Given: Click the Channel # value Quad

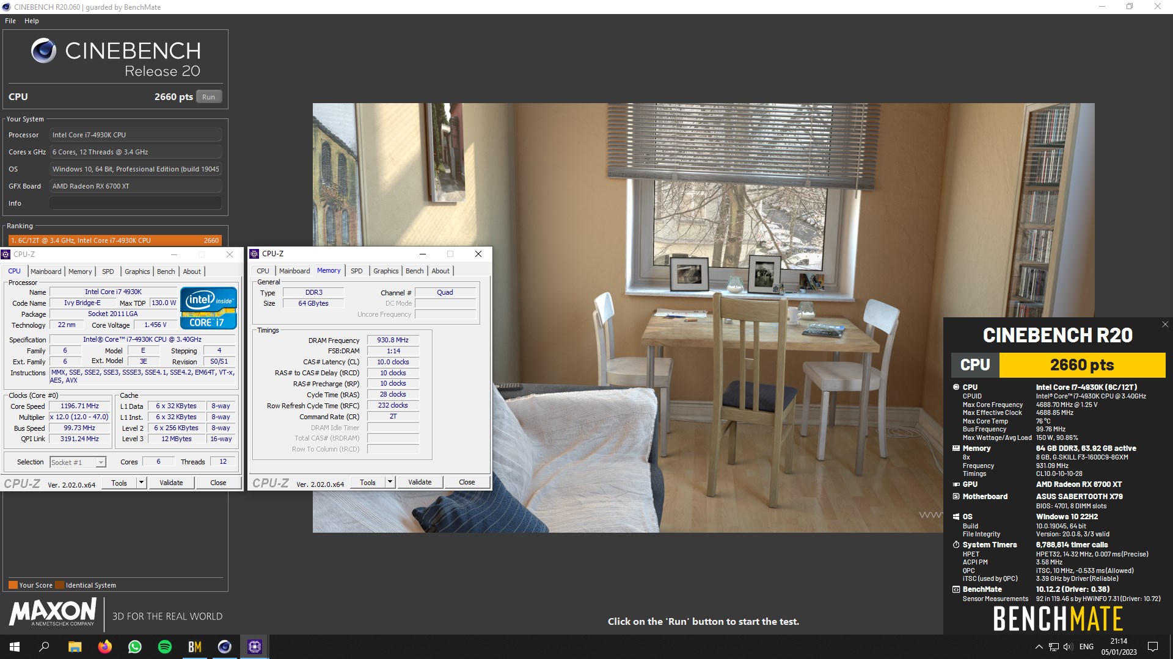Looking at the screenshot, I should click(445, 293).
